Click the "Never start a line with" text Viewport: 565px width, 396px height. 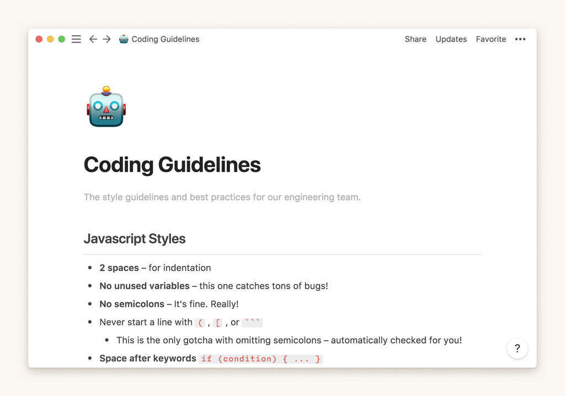point(146,322)
